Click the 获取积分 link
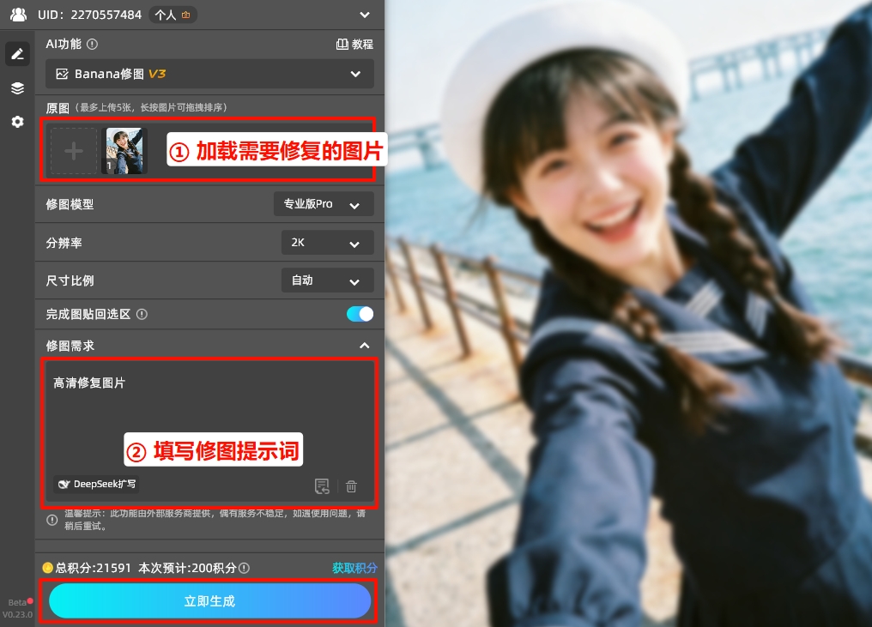The height and width of the screenshot is (627, 872). click(x=354, y=568)
